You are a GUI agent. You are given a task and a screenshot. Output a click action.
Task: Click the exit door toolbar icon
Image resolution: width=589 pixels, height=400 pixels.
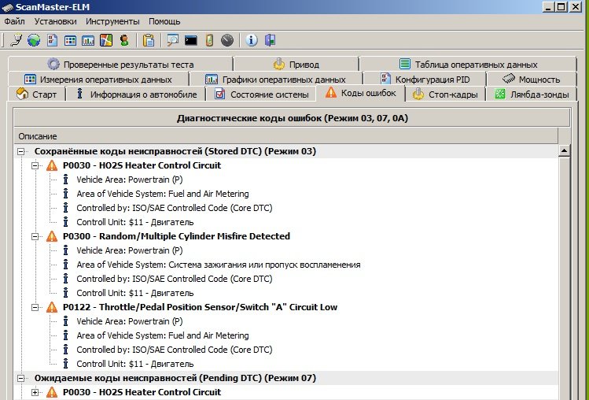pyautogui.click(x=270, y=40)
